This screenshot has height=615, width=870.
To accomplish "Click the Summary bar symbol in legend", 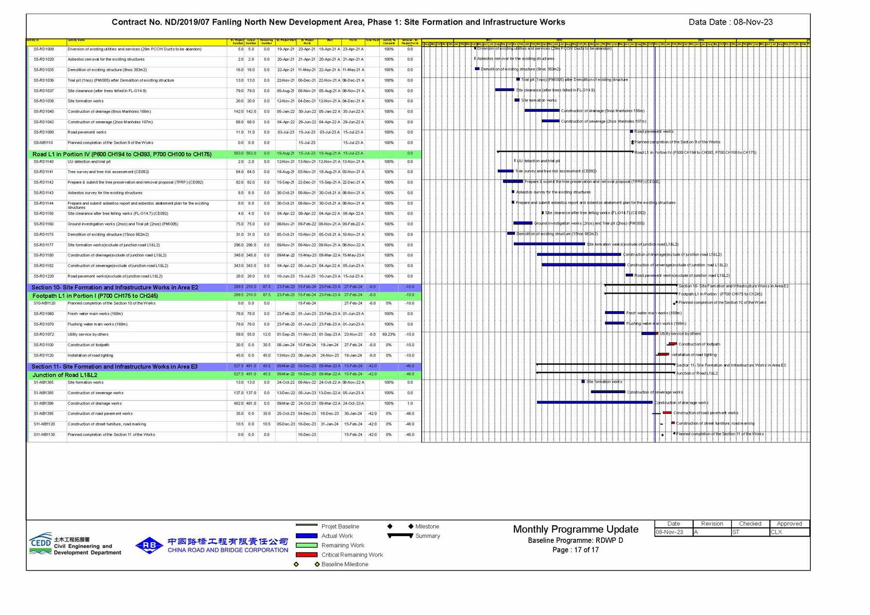I will [399, 536].
